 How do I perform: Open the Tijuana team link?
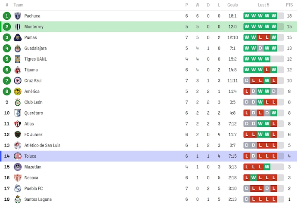[31, 70]
